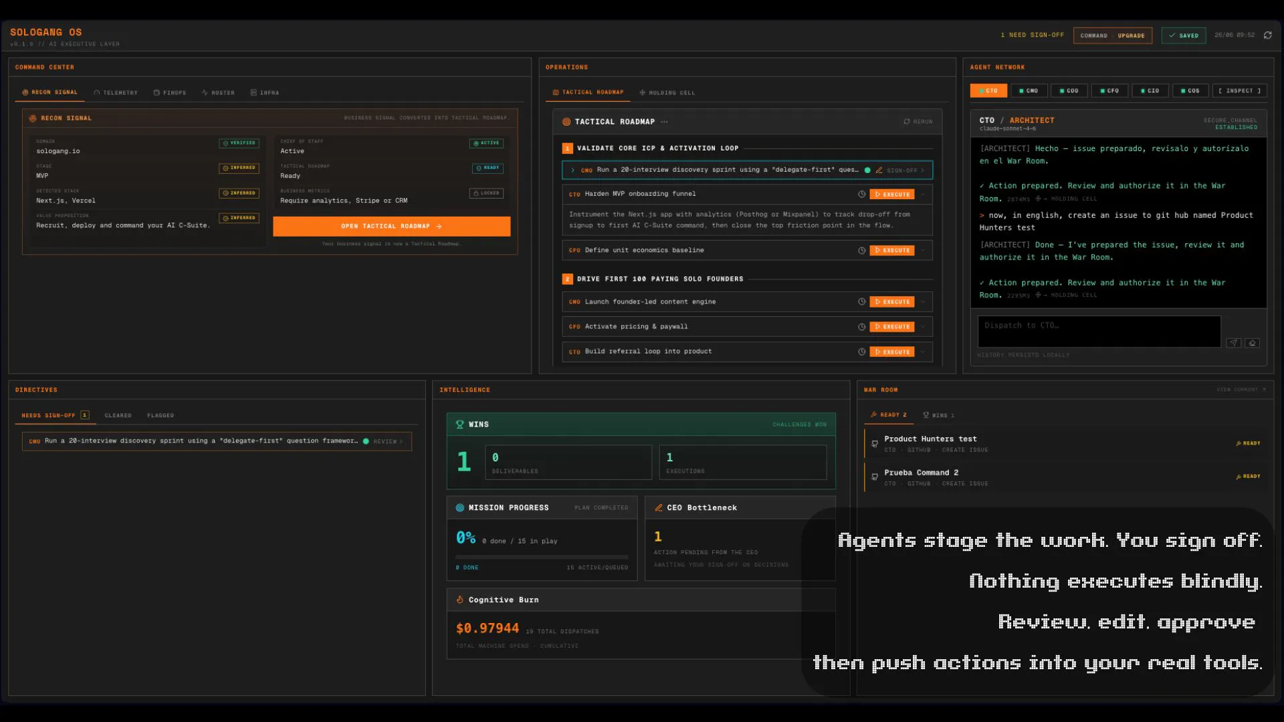The image size is (1284, 722).
Task: Click the Open Tactical Roadmap button
Action: [391, 227]
